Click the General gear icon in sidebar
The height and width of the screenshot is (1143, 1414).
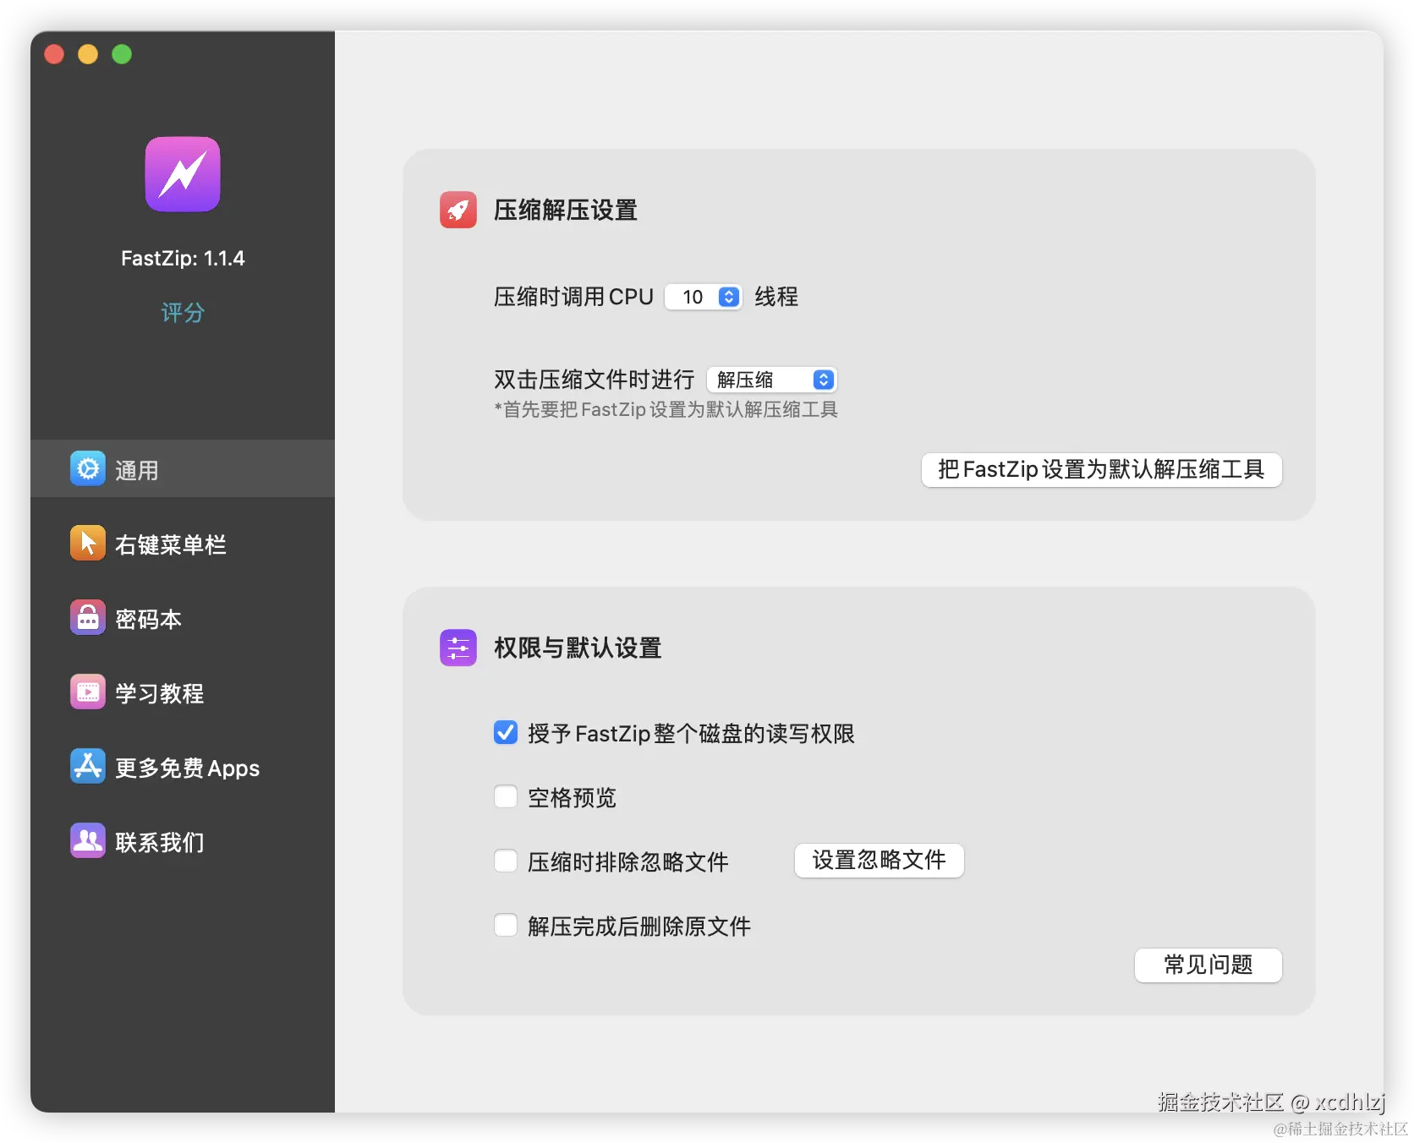(88, 468)
